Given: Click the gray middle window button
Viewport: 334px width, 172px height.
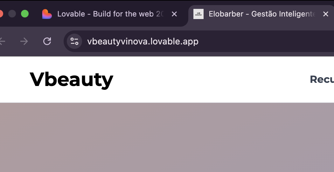Looking at the screenshot, I should tap(12, 14).
